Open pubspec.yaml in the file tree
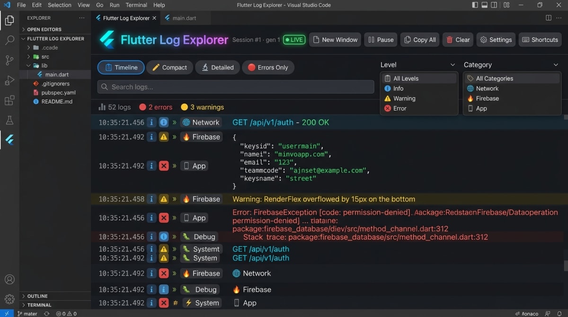568x317 pixels. click(55, 93)
